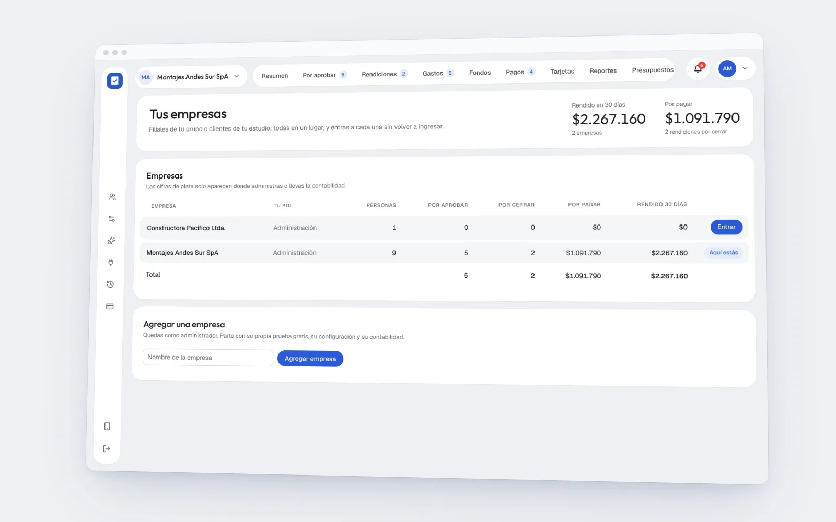Click the AM user avatar

(x=727, y=68)
